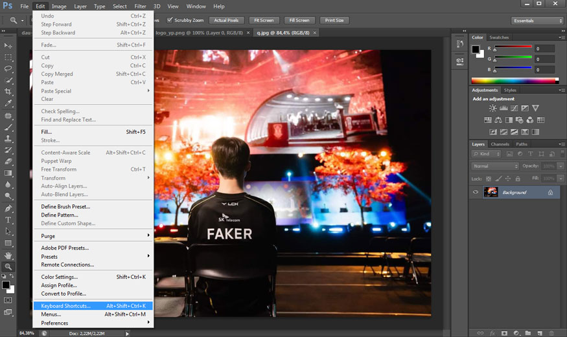Switch to the Channels tab
The height and width of the screenshot is (337, 567).
point(500,144)
